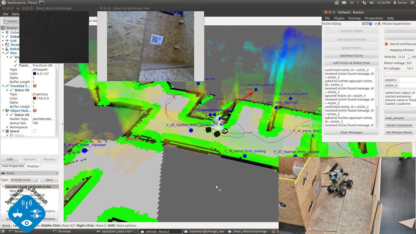Click the Victim Dialog help icon
The image size is (416, 234).
370,24
